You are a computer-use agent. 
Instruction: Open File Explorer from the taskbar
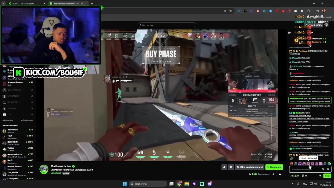187,184
